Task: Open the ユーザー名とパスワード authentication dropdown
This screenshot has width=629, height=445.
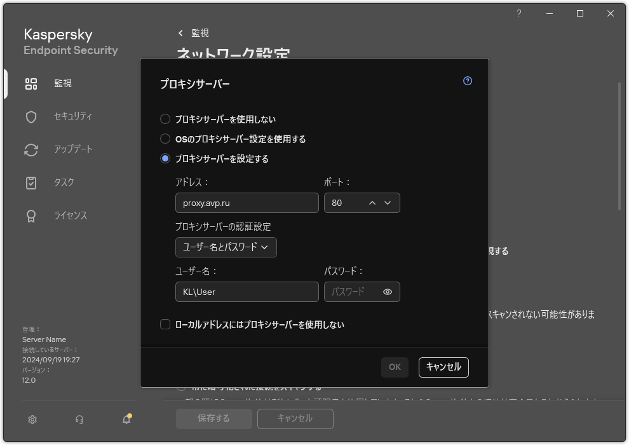Action: point(226,247)
